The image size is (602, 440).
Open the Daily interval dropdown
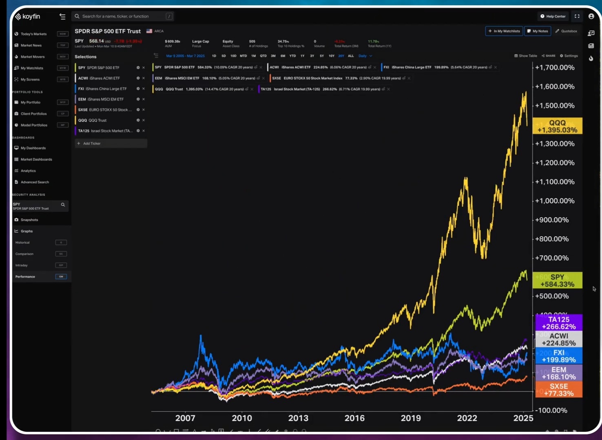tap(365, 56)
